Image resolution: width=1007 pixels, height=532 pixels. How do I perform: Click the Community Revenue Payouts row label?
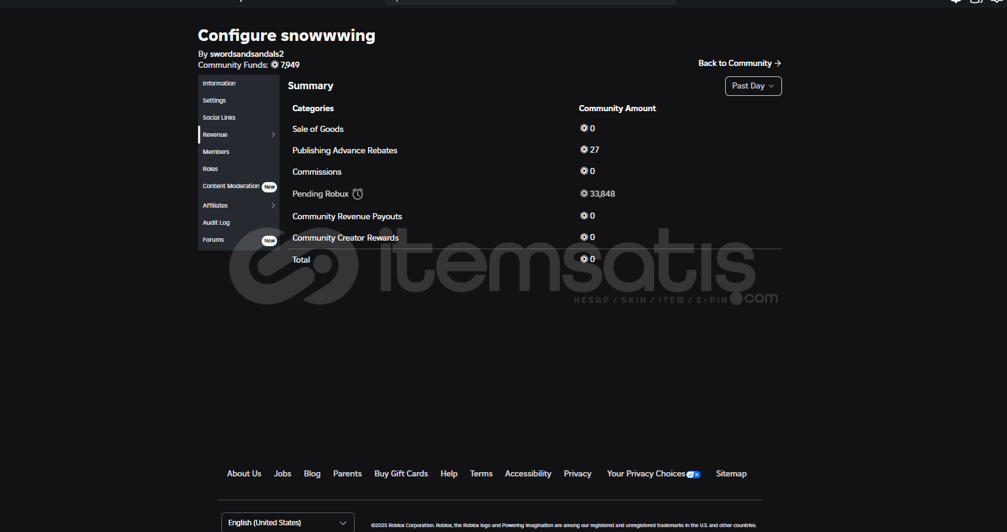tap(347, 216)
